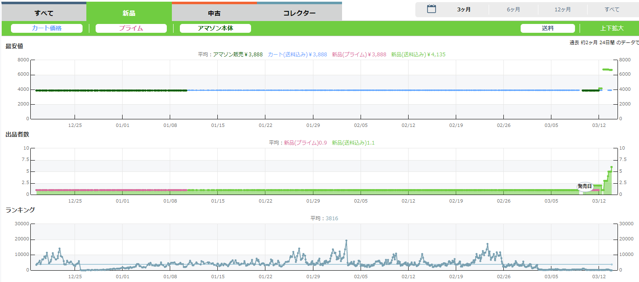Screen dimensions: 639x282
Task: Show すべて period data range
Action: pos(612,10)
